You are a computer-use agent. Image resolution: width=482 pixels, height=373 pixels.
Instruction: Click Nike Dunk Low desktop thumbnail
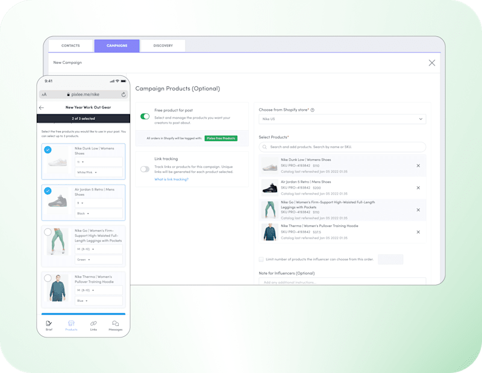coord(269,166)
